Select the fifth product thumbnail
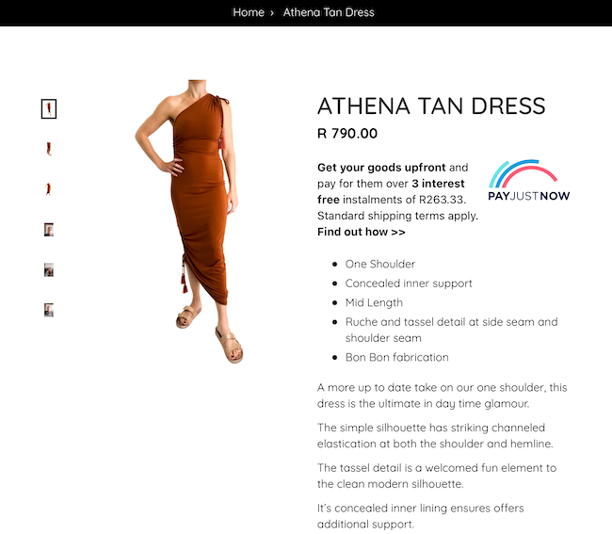This screenshot has height=534, width=612. click(49, 269)
